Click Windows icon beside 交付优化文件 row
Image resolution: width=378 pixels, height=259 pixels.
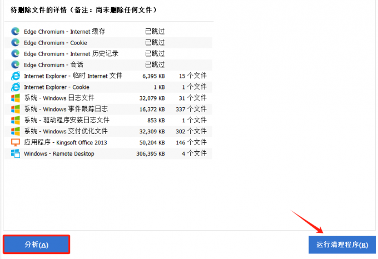[x=16, y=131]
